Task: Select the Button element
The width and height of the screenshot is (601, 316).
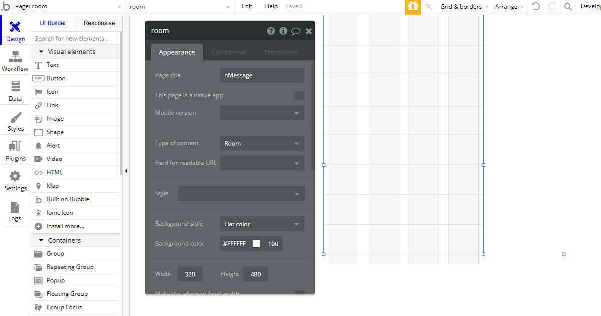Action: tap(75, 78)
